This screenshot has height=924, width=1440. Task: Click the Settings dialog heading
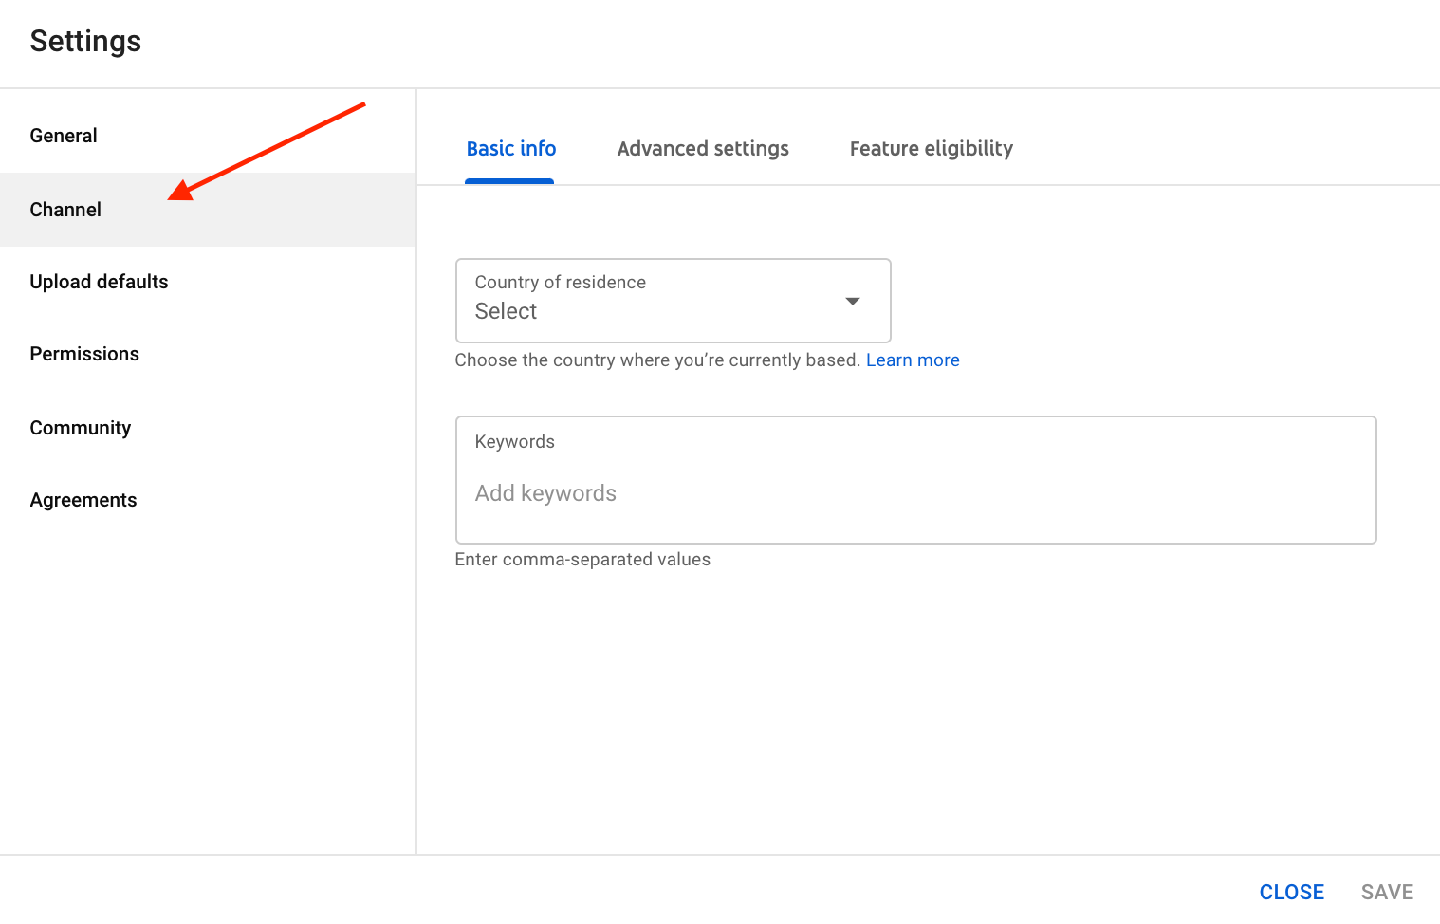tap(85, 42)
